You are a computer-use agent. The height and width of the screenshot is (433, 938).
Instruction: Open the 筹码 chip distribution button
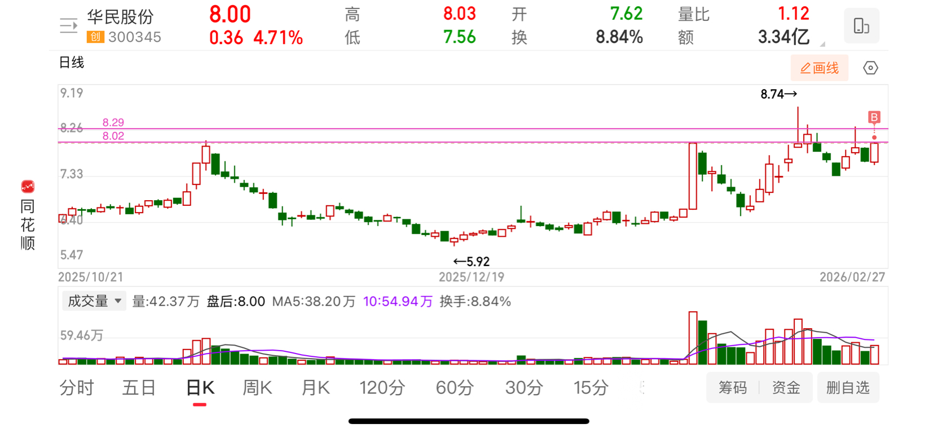click(x=733, y=387)
